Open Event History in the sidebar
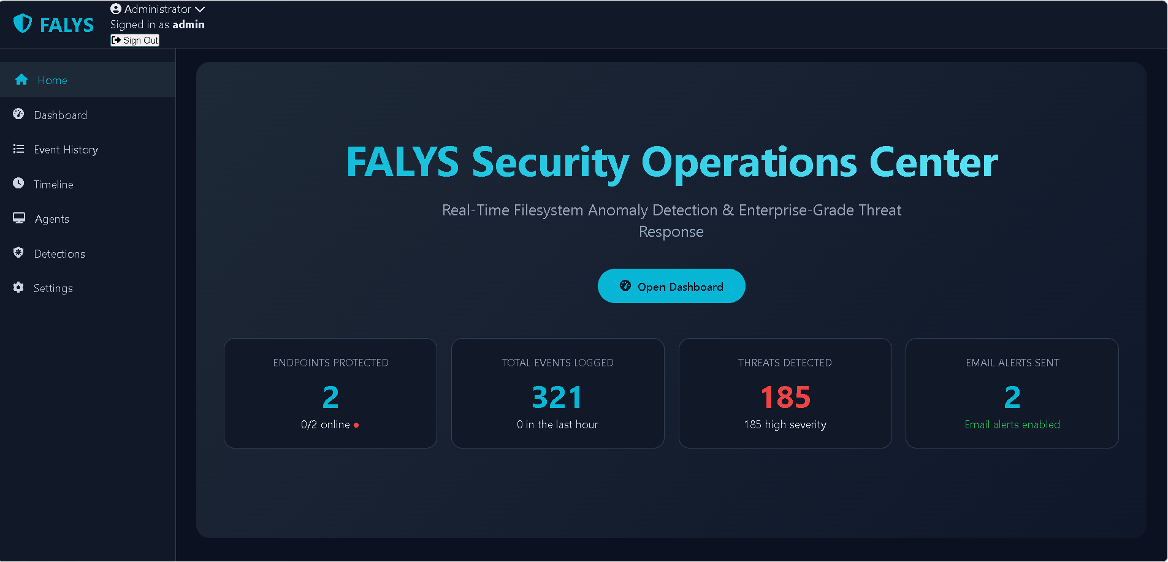The image size is (1168, 562). point(88,149)
